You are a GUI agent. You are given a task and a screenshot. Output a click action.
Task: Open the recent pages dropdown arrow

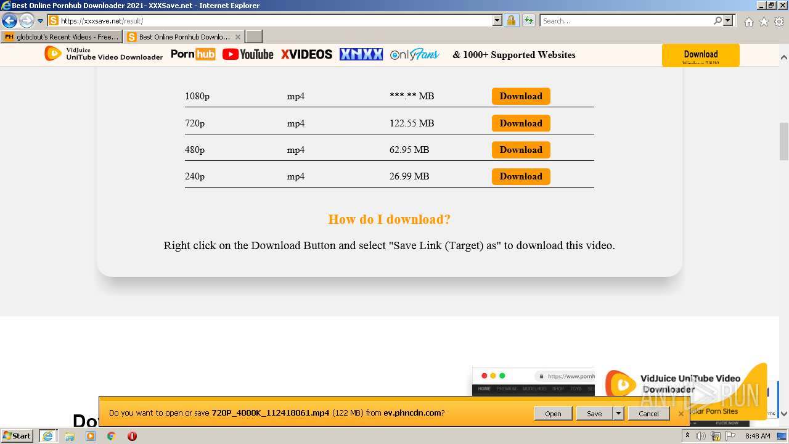(x=41, y=21)
